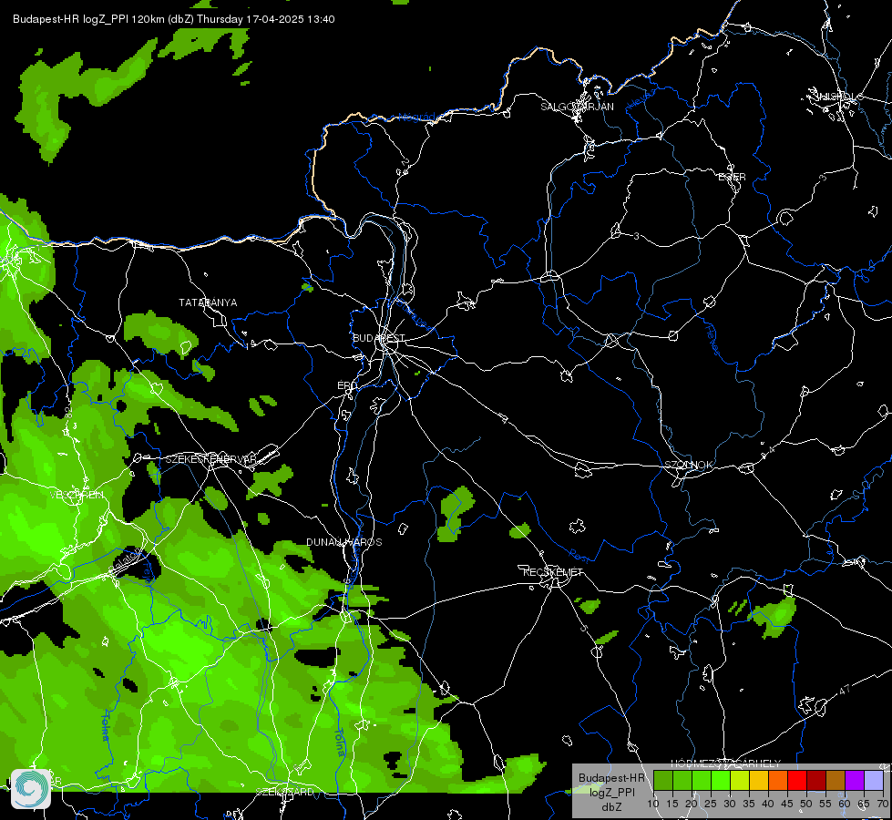Click the DUNAUJVAROS city label
892x820 pixels.
(344, 542)
